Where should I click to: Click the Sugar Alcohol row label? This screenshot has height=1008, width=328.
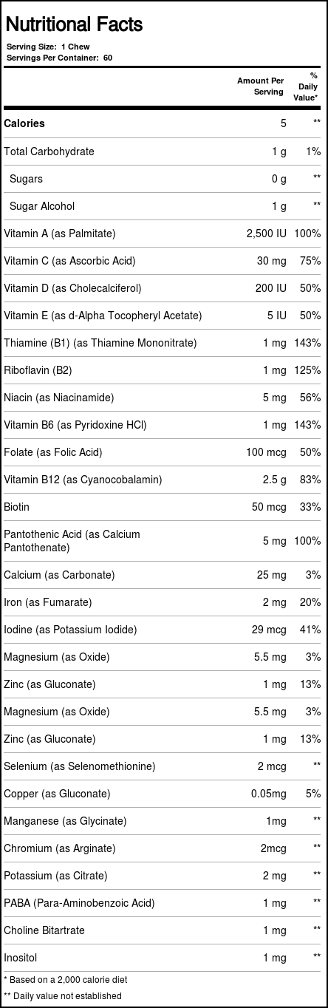[42, 206]
